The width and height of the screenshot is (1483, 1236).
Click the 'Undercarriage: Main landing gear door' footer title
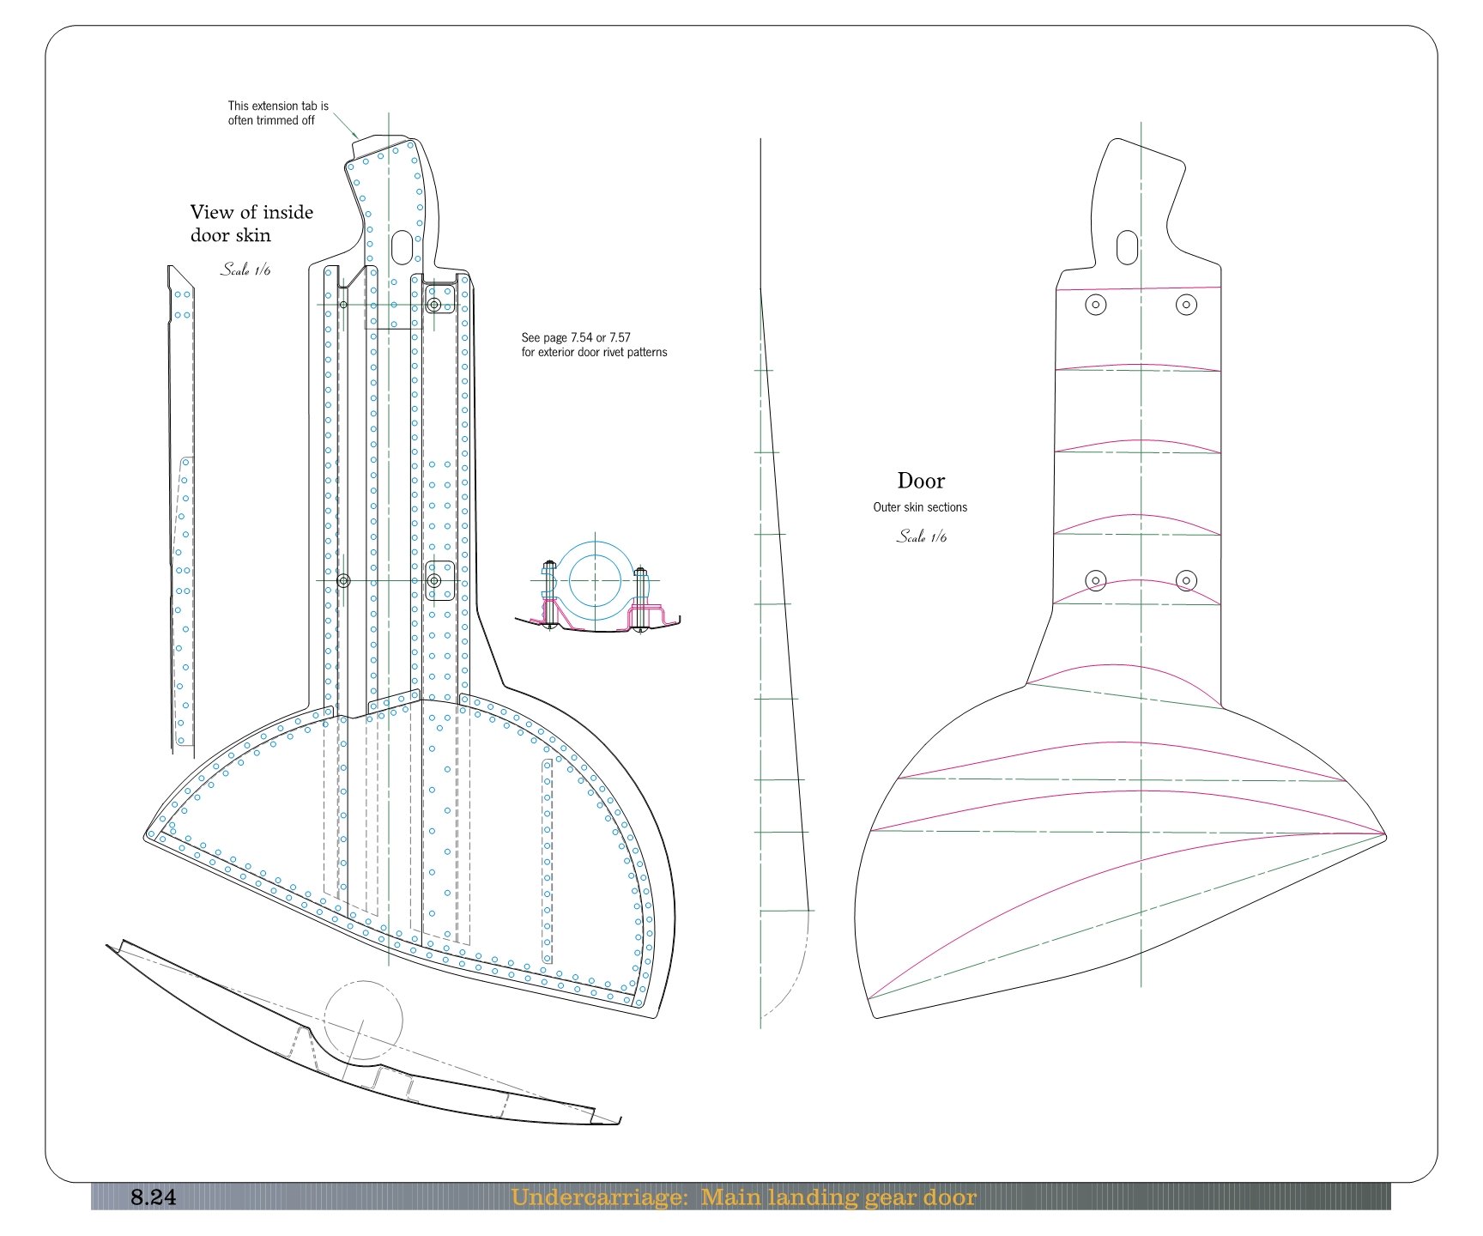[x=743, y=1197]
